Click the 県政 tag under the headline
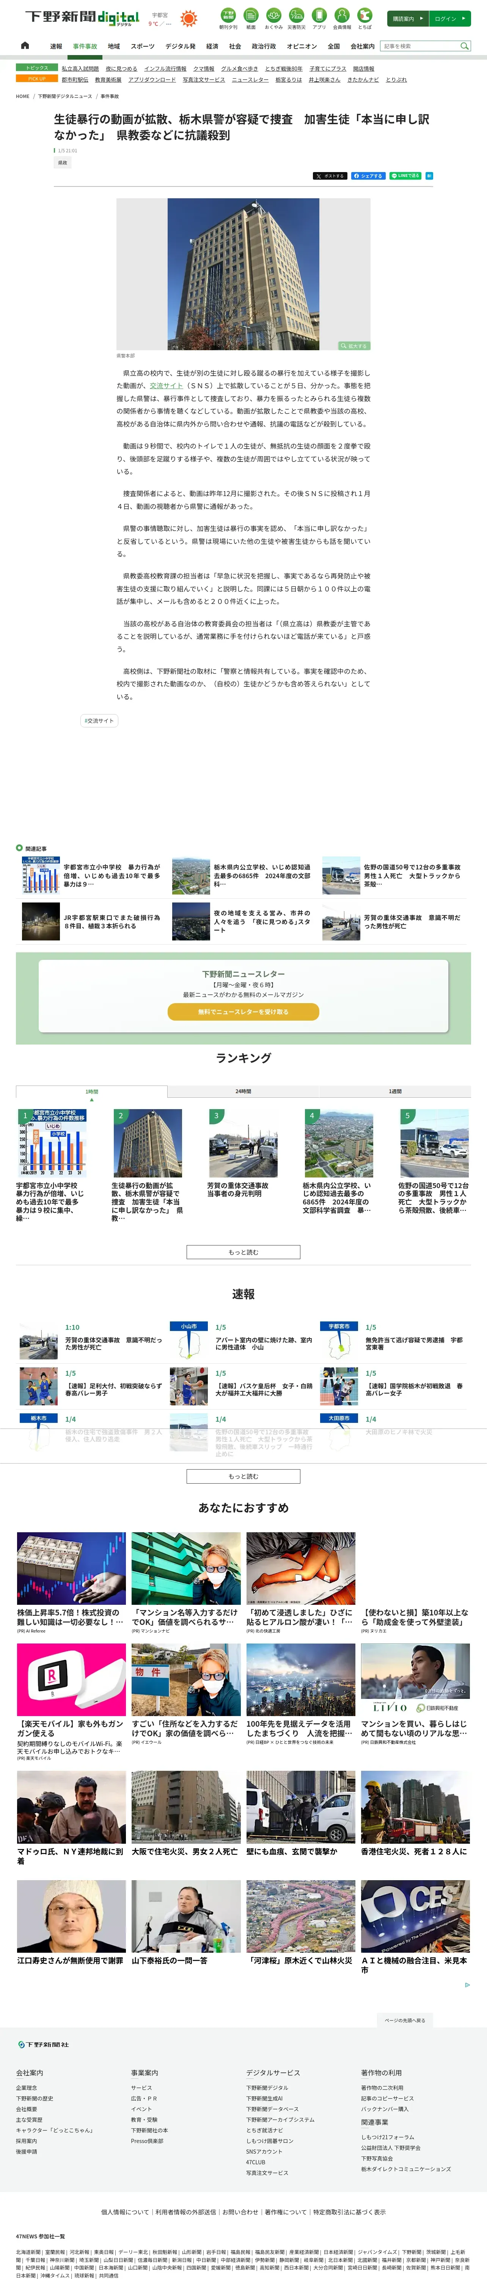Viewport: 487px width, 2279px height. coord(63,163)
